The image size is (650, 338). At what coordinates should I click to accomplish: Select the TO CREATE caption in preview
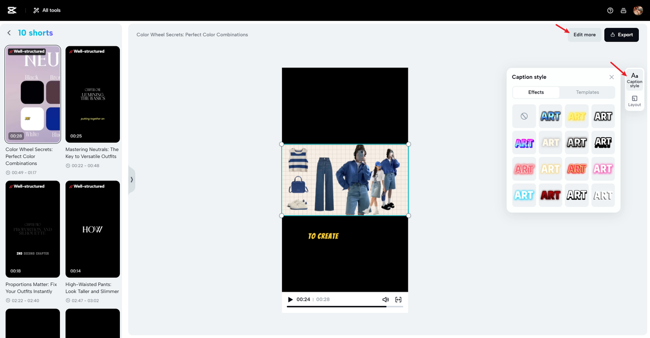click(323, 236)
